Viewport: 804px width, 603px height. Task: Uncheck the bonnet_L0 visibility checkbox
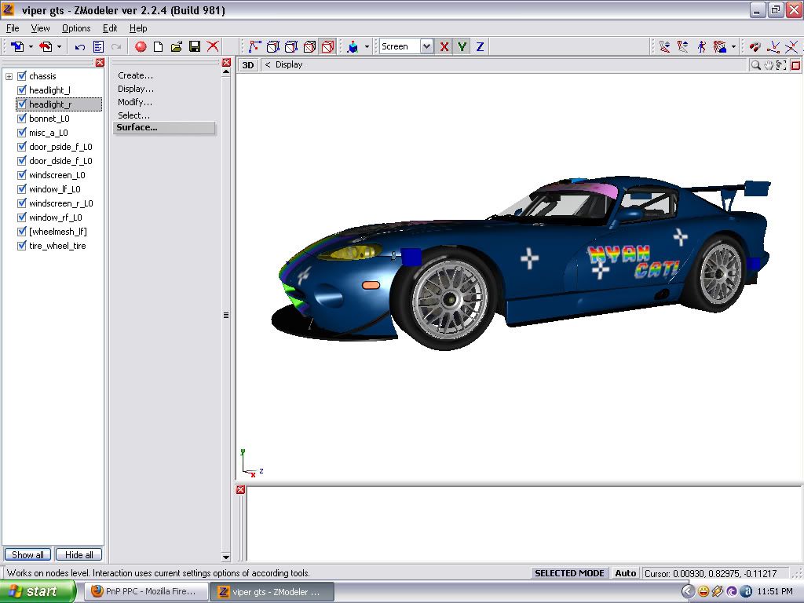pos(22,119)
